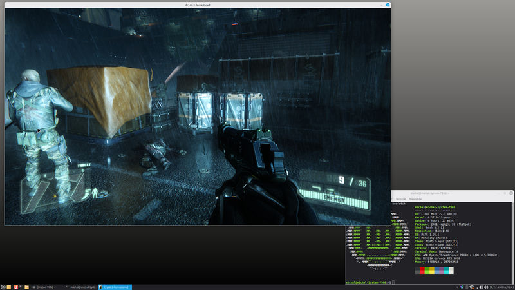Launch the Vivaldi browser from the panel
The height and width of the screenshot is (290, 515).
[x=15, y=287]
